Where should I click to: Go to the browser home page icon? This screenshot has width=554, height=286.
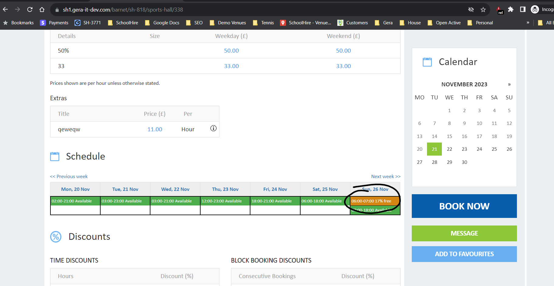click(x=42, y=9)
